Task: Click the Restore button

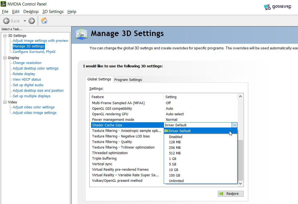Action: (x=231, y=193)
